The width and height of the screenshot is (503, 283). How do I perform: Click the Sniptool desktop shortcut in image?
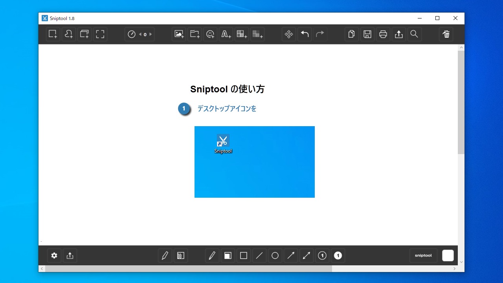click(x=223, y=144)
